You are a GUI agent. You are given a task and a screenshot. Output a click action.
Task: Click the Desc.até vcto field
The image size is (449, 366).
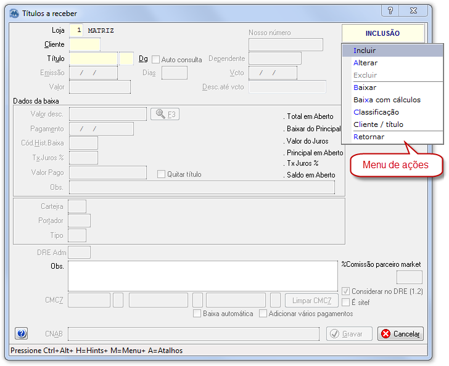pos(287,87)
